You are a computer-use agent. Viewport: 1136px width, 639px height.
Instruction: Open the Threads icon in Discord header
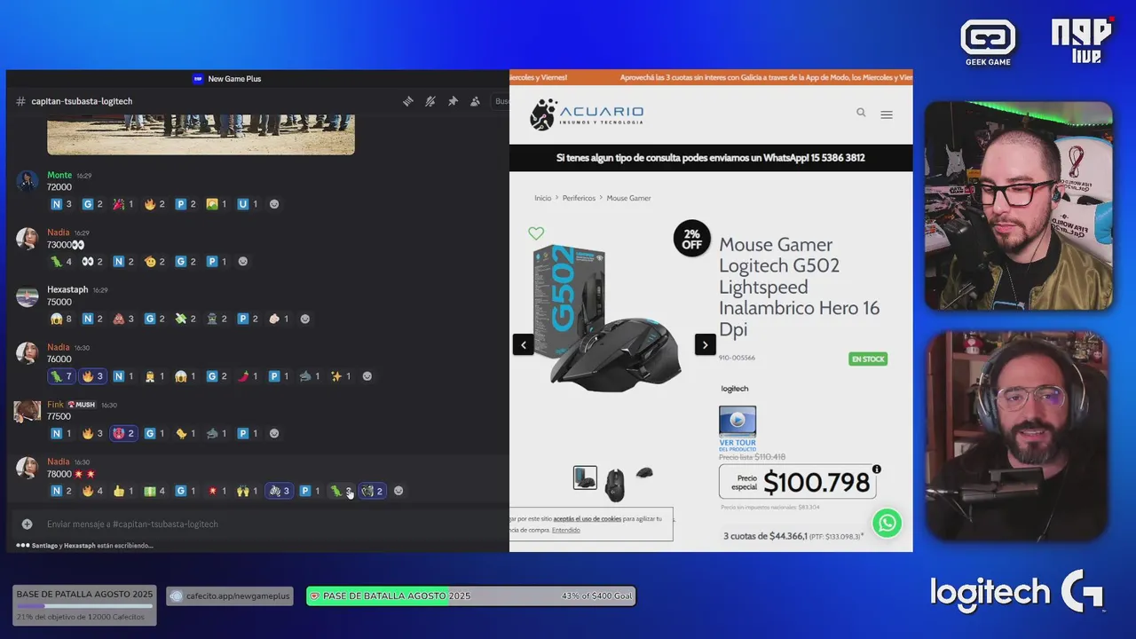[x=408, y=101]
